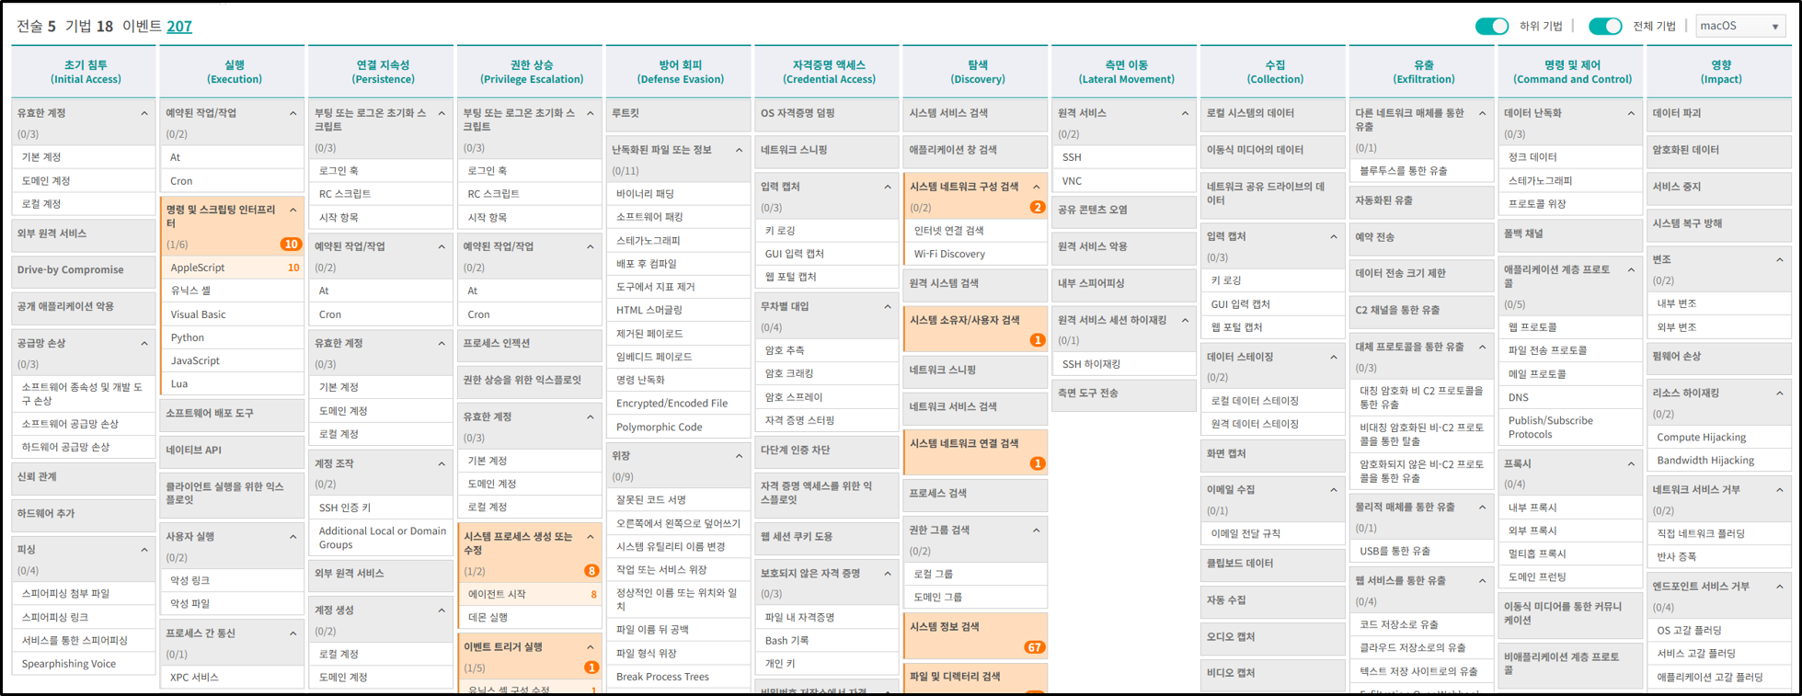Collapse the 원격 서비스 세션 하이재킹 chevron

click(1185, 320)
